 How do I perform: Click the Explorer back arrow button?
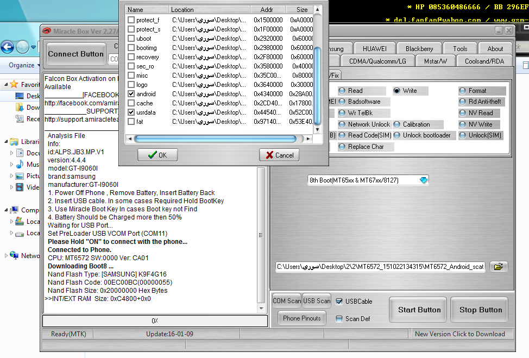pyautogui.click(x=8, y=47)
